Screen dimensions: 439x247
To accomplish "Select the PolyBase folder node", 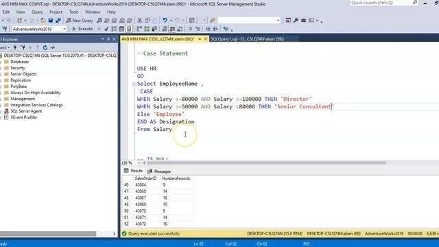I will [19, 86].
